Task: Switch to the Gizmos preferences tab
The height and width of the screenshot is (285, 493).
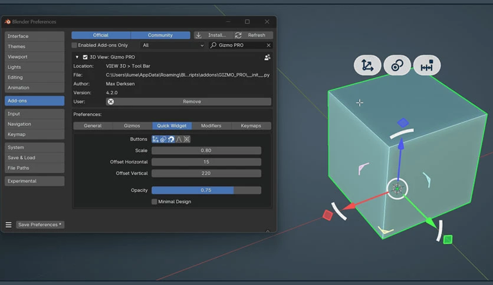Action: click(132, 126)
